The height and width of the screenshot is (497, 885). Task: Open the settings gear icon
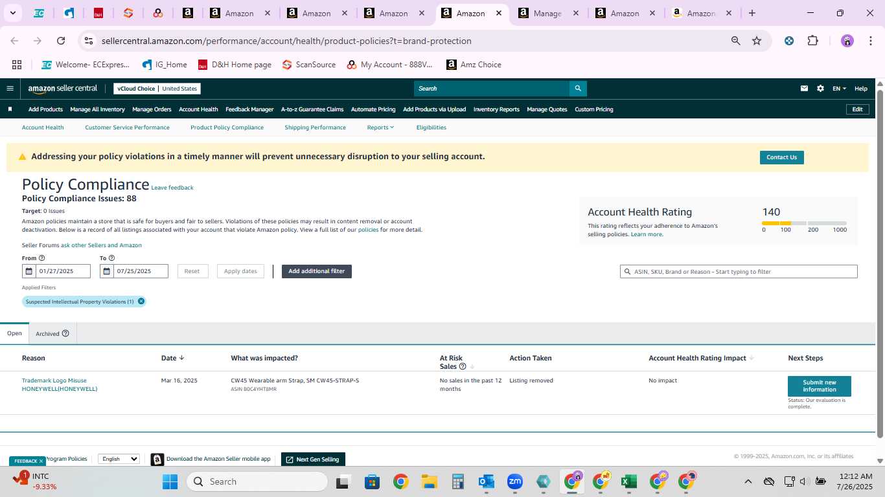pyautogui.click(x=820, y=89)
